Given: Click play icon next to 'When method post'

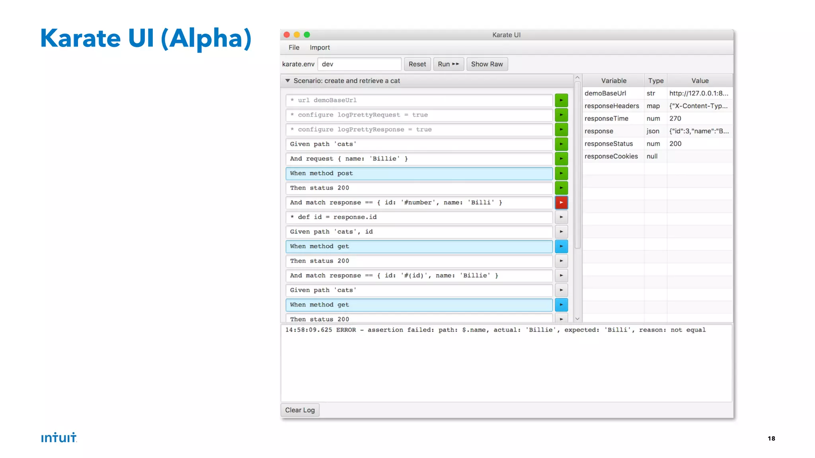Looking at the screenshot, I should tap(561, 173).
